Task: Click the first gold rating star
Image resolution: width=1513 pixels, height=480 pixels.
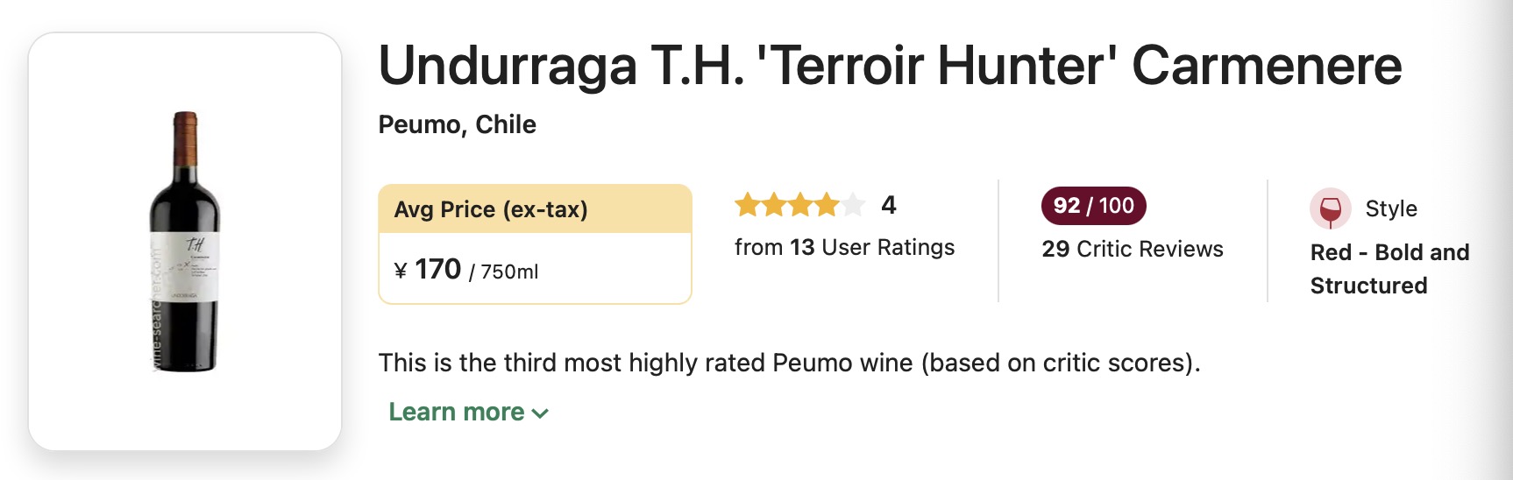Action: [x=747, y=206]
